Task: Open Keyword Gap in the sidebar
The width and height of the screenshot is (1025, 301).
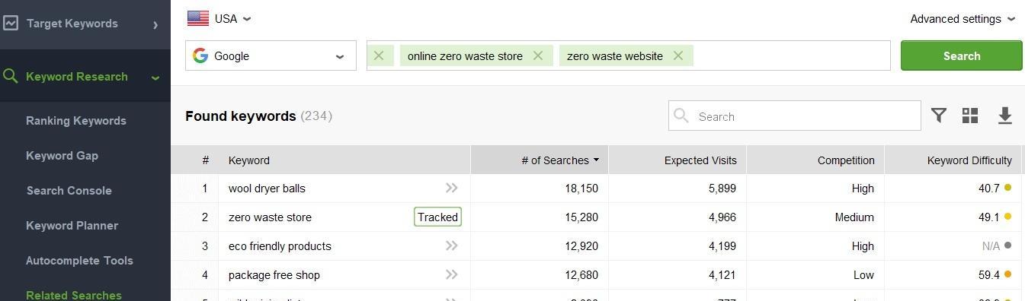Action: 62,156
